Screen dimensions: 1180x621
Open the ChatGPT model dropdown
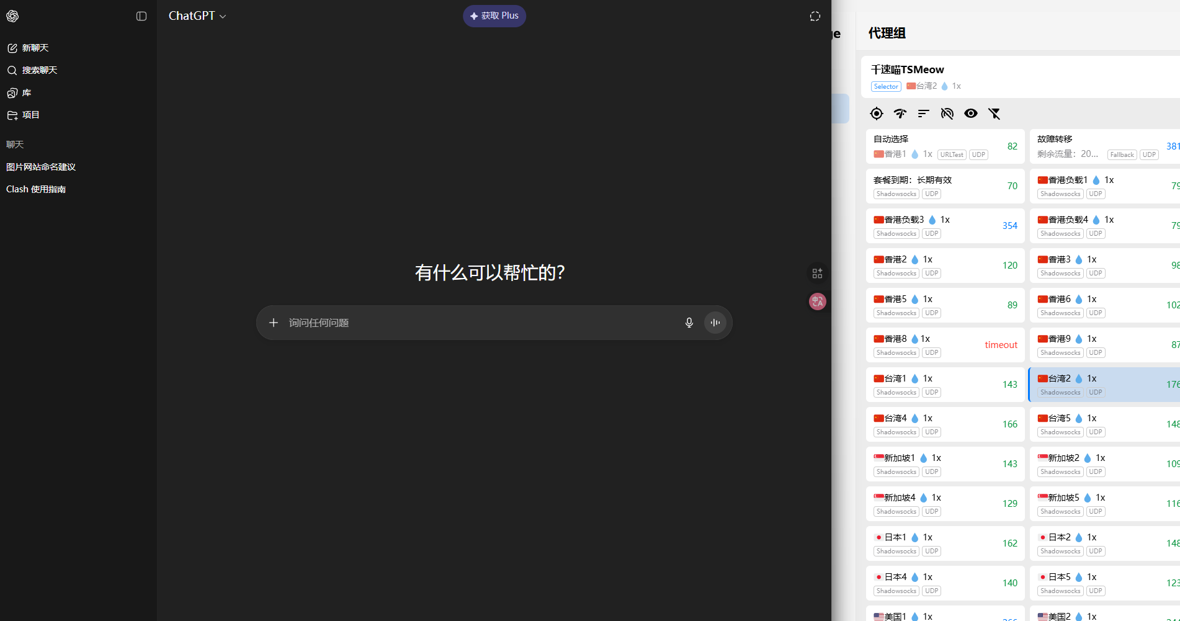pyautogui.click(x=197, y=16)
